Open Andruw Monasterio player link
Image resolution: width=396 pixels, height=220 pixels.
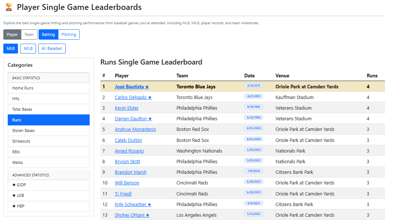pyautogui.click(x=135, y=129)
